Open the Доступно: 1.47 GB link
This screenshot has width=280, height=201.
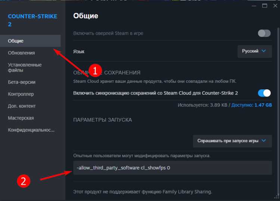[x=252, y=105]
